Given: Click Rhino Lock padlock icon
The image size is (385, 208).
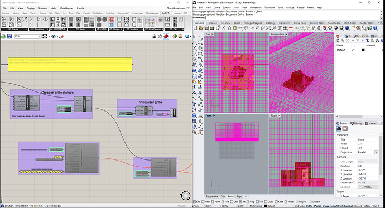Looking at the screenshot, I should click(319, 28).
